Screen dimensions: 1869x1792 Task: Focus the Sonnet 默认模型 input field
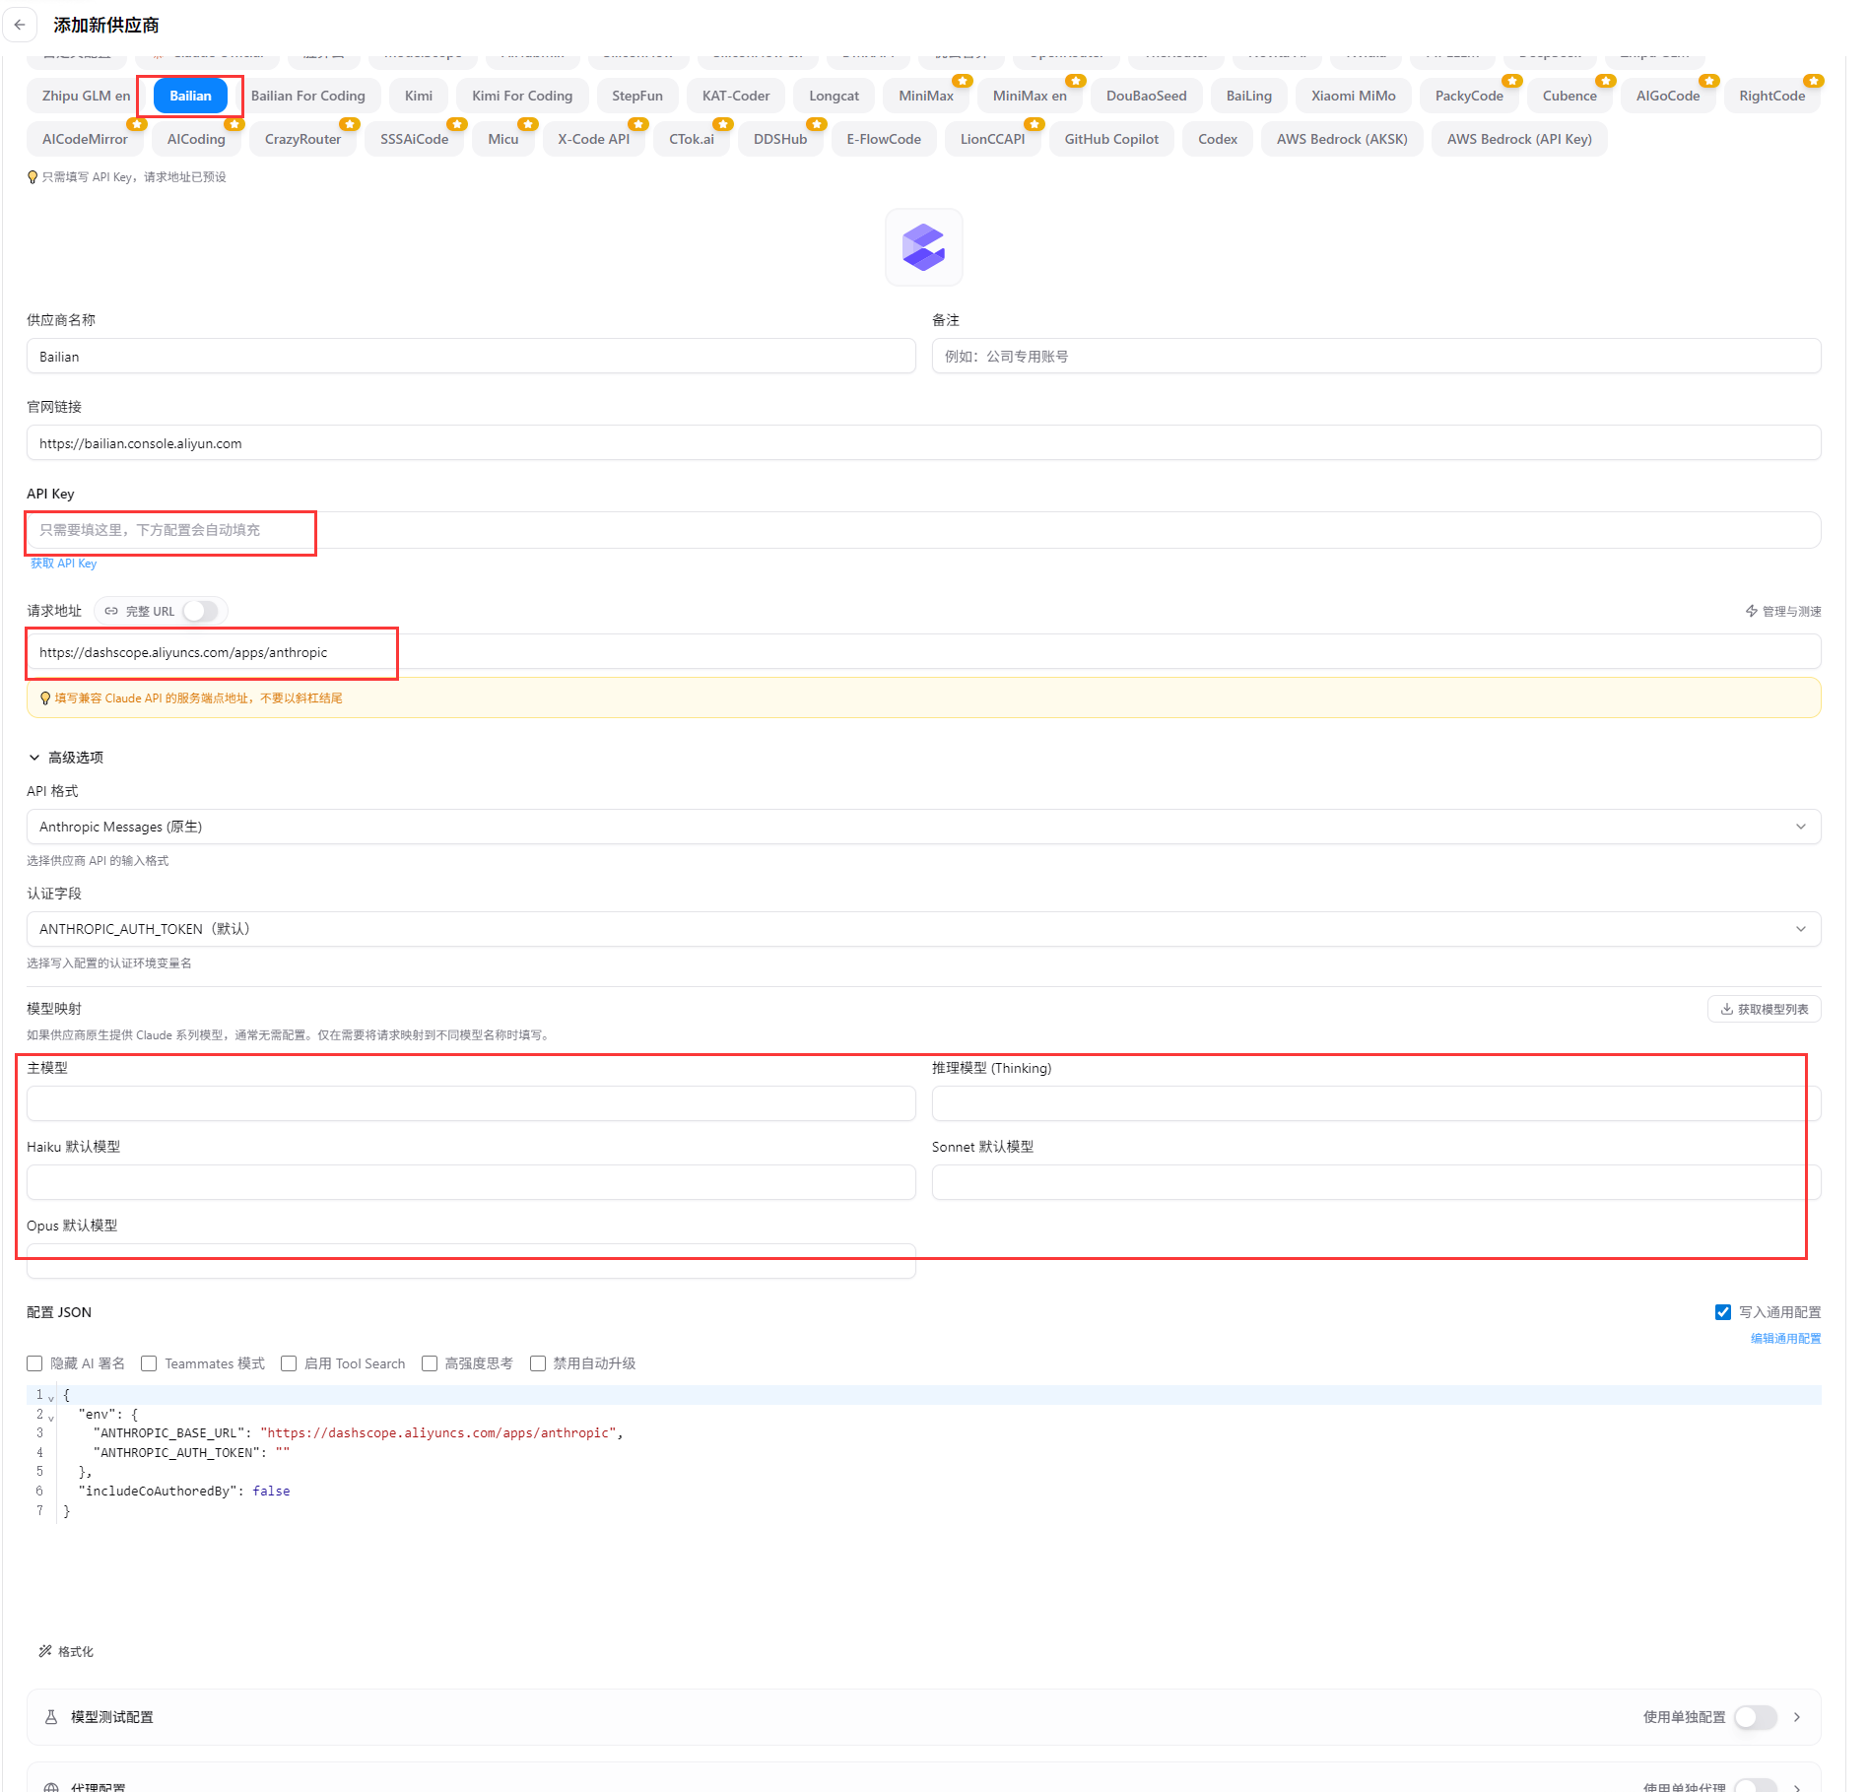point(1376,1182)
